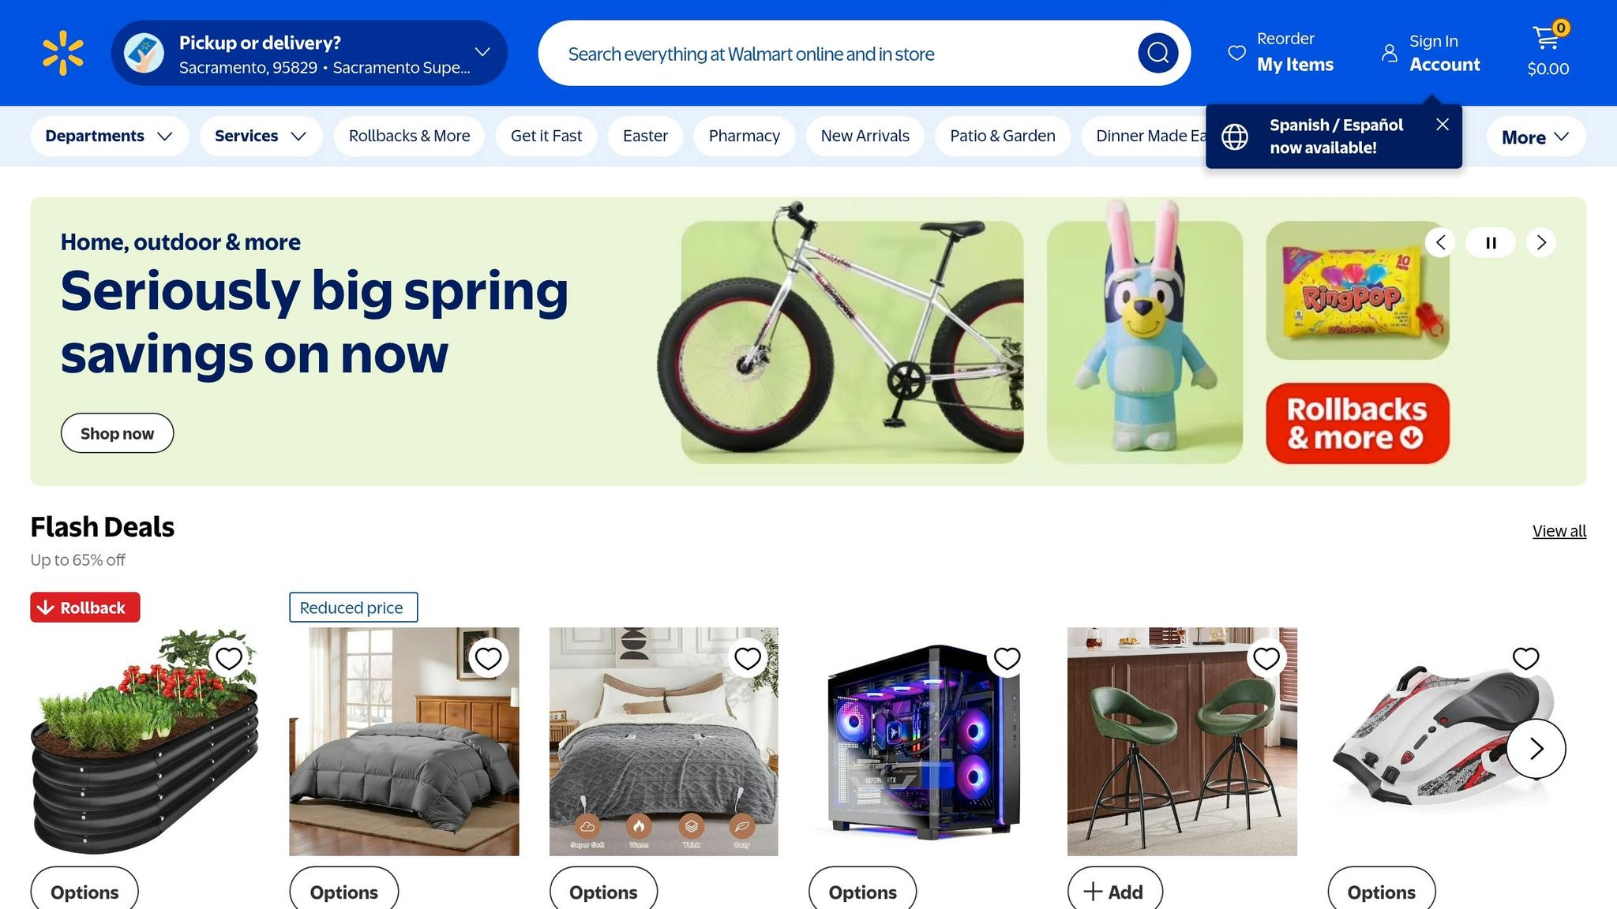Open the Pickup or delivery selector
This screenshot has height=909, width=1617.
(310, 53)
